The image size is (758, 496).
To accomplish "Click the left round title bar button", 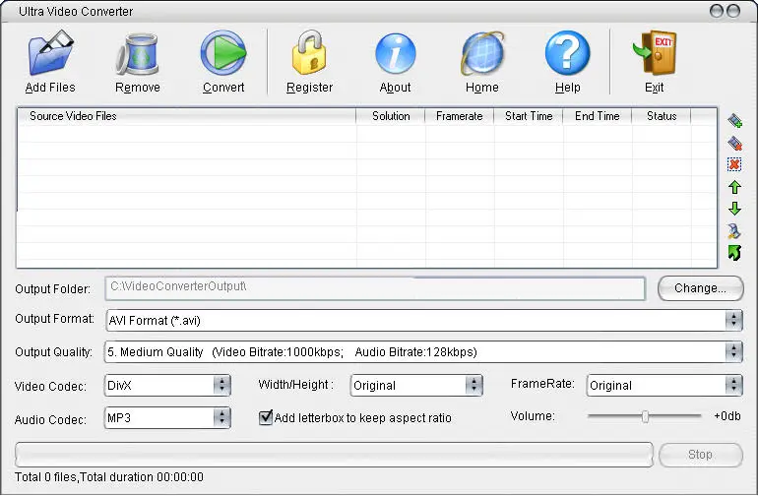I will click(x=717, y=11).
